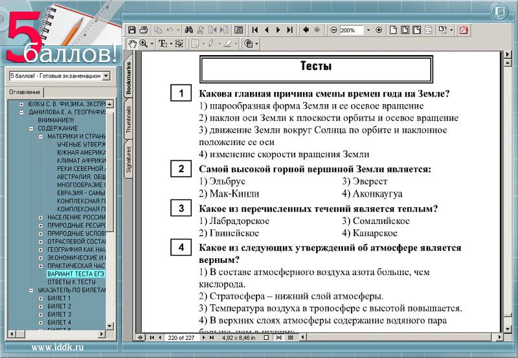Expand the ЮЛКУ С. В. ФИЗИКА node
The width and height of the screenshot is (518, 358).
click(21, 104)
